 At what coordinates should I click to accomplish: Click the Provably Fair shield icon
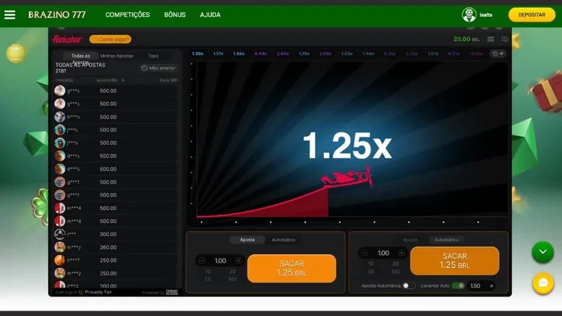[x=81, y=292]
